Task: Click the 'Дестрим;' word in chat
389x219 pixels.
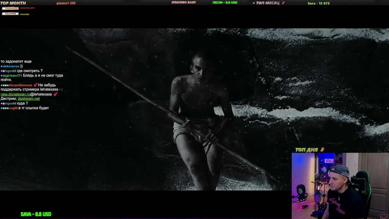Action: click(9, 99)
